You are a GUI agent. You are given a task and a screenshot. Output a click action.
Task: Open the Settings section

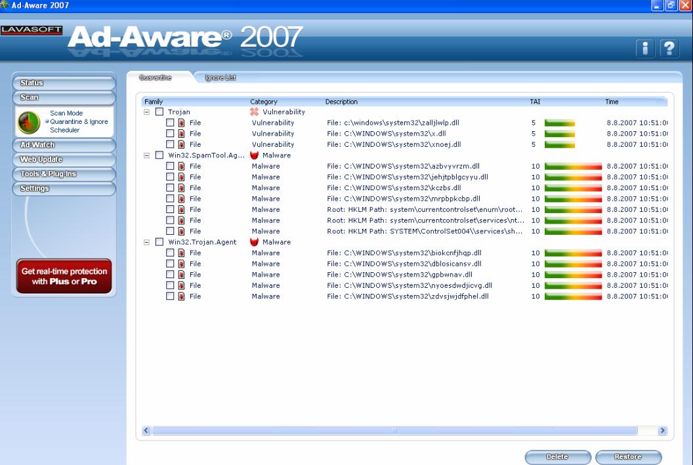(64, 189)
